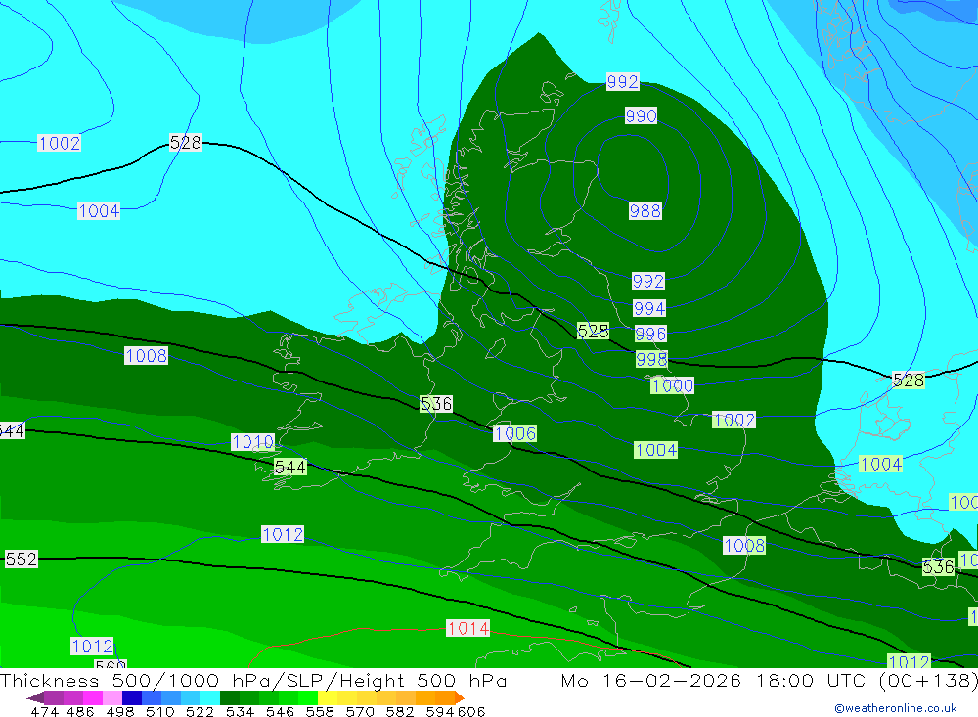Select the 990 isobar label

[642, 115]
